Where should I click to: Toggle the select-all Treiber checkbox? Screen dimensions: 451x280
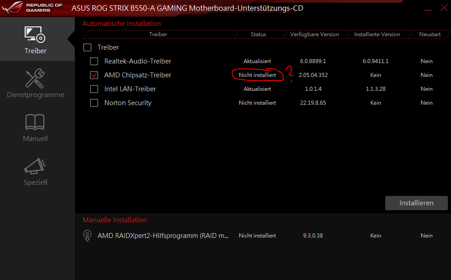tap(87, 47)
